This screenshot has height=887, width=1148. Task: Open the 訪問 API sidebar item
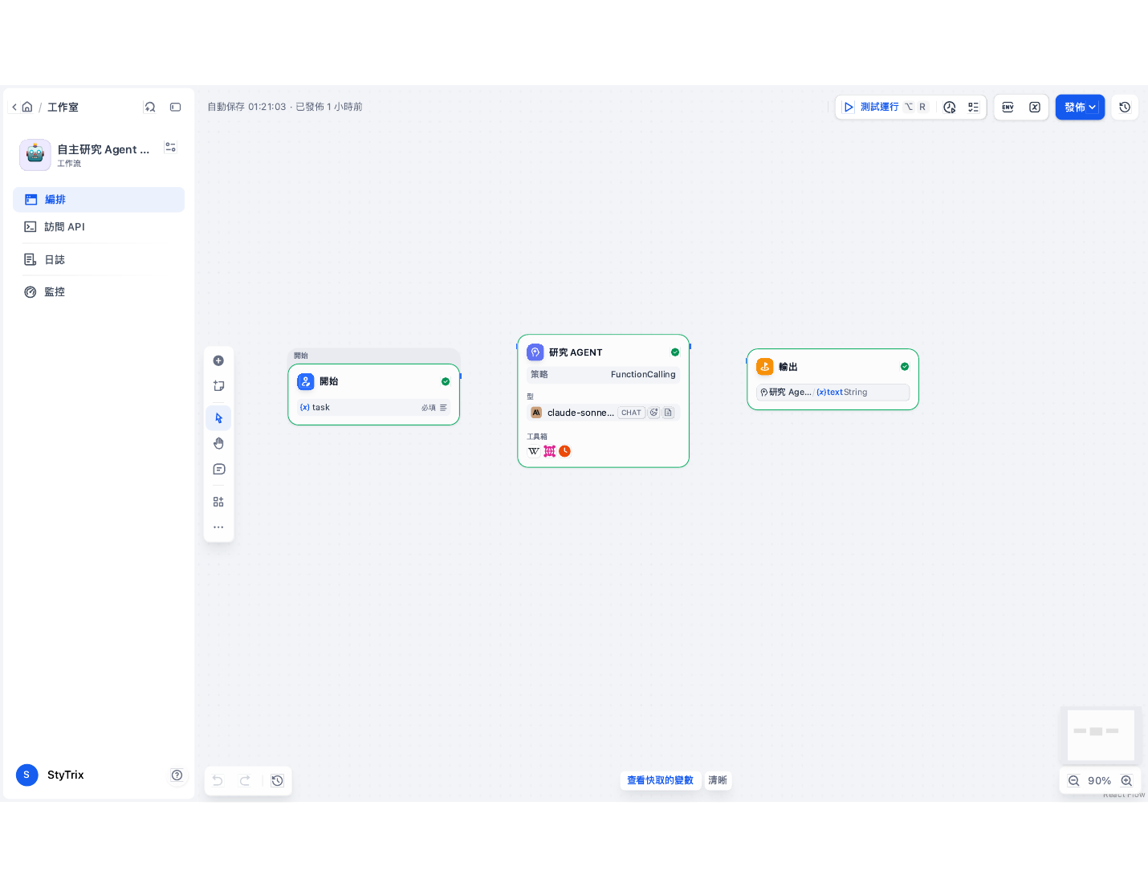point(99,227)
